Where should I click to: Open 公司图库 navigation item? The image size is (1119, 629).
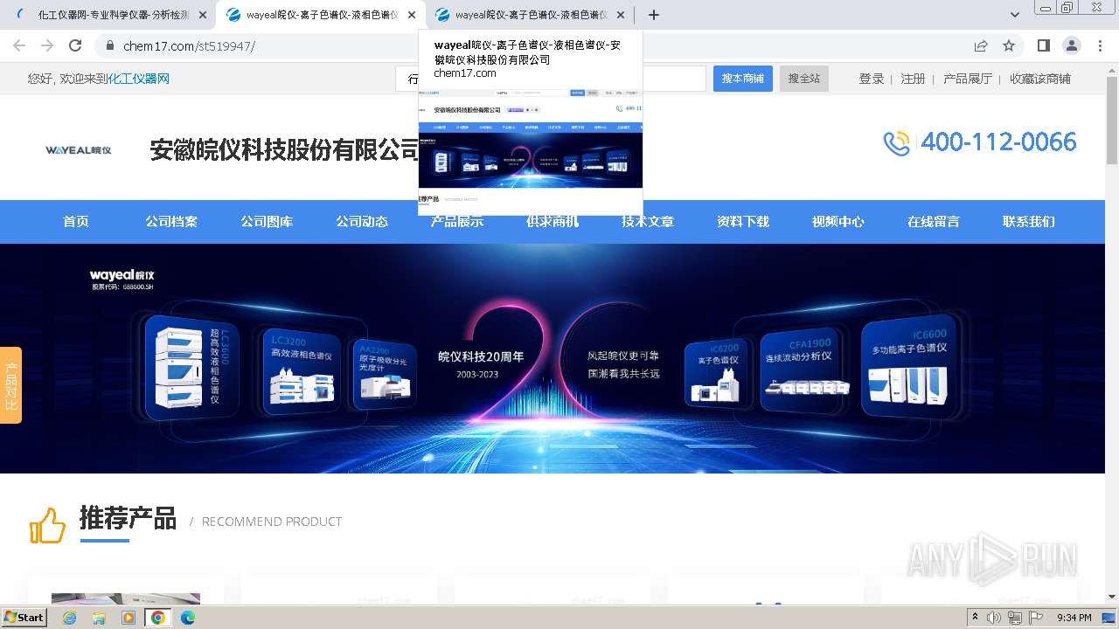(267, 222)
